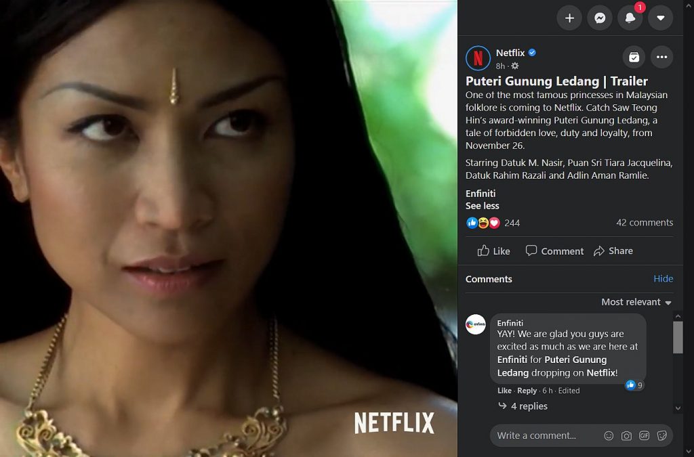Click the comments scrollbar down arrow

tap(678, 408)
